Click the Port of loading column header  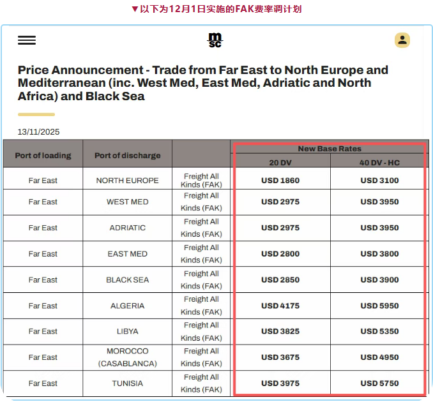(43, 155)
